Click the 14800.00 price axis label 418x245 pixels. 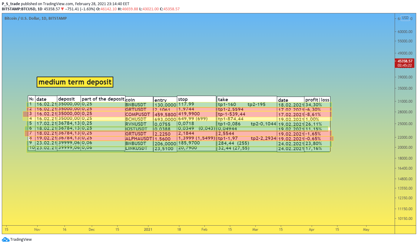(405, 179)
